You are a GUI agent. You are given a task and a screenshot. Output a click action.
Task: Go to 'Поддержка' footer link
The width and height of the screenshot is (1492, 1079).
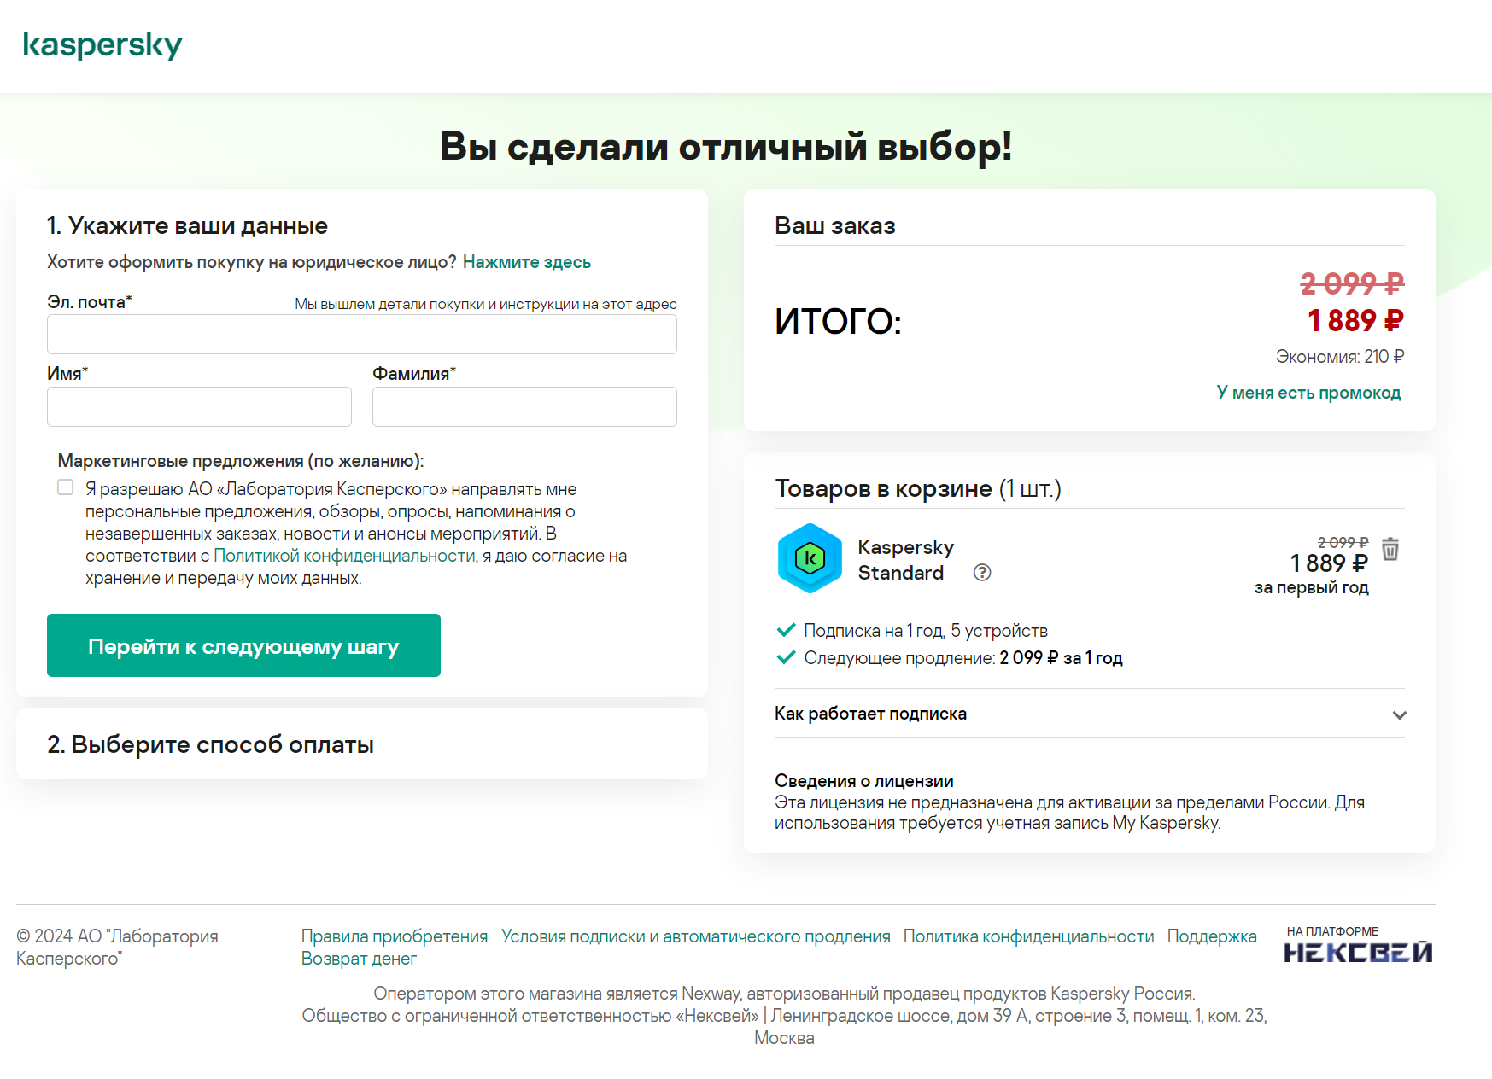pyautogui.click(x=1212, y=936)
